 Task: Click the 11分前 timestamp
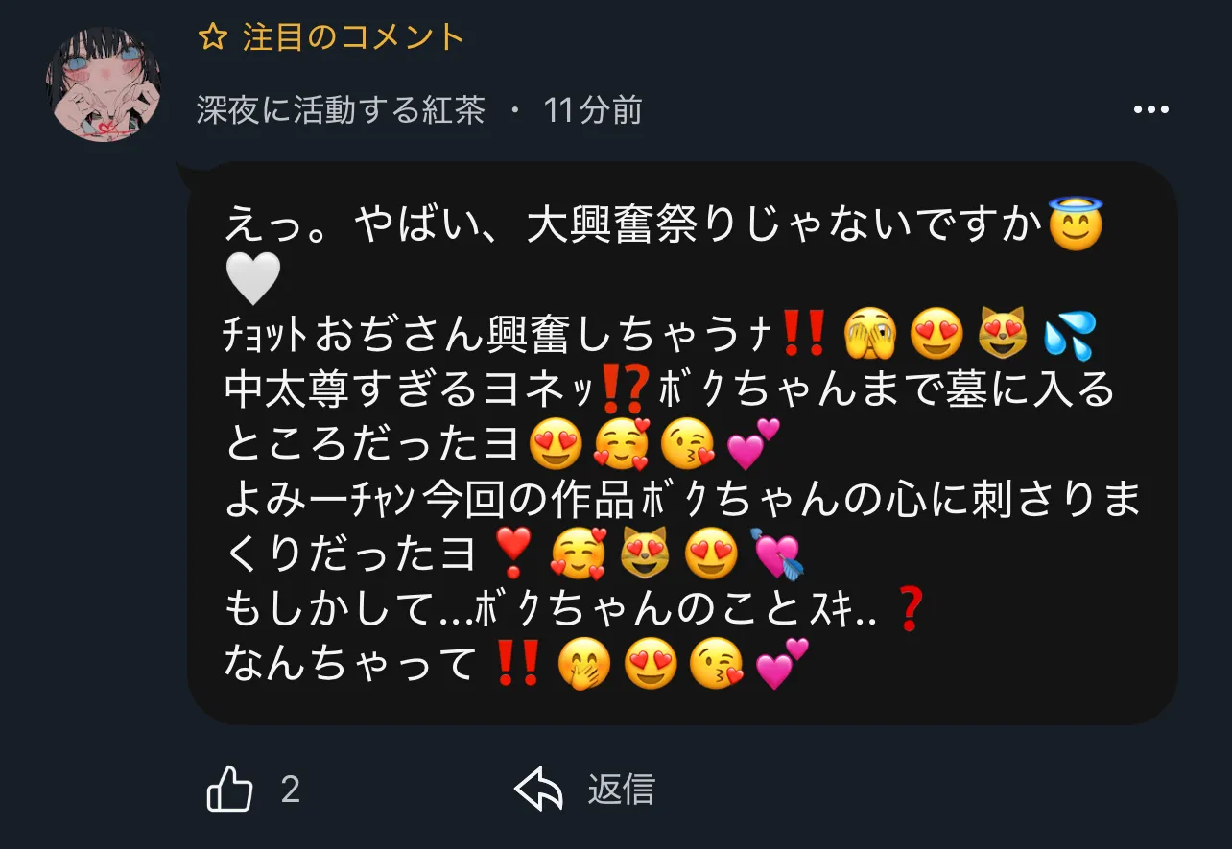(x=593, y=110)
